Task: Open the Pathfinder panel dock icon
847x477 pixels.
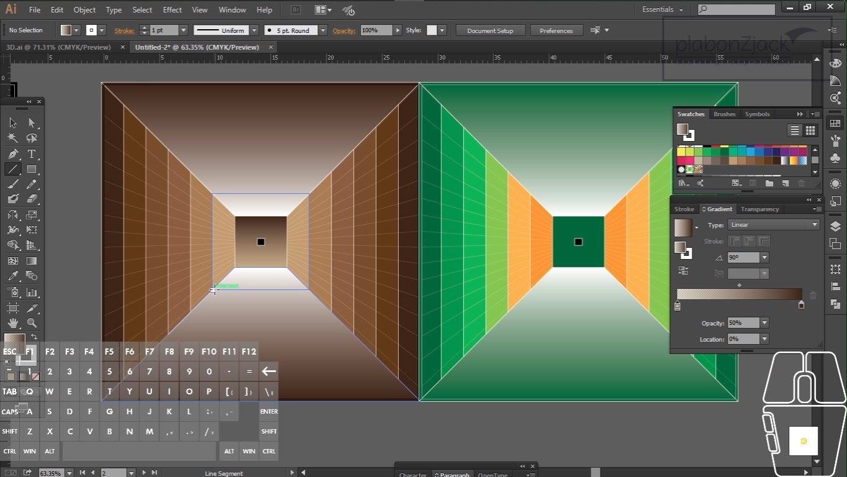Action: coord(835,304)
